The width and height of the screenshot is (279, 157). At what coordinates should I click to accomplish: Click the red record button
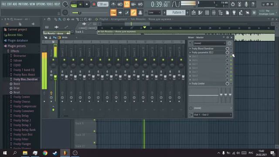coord(94,4)
